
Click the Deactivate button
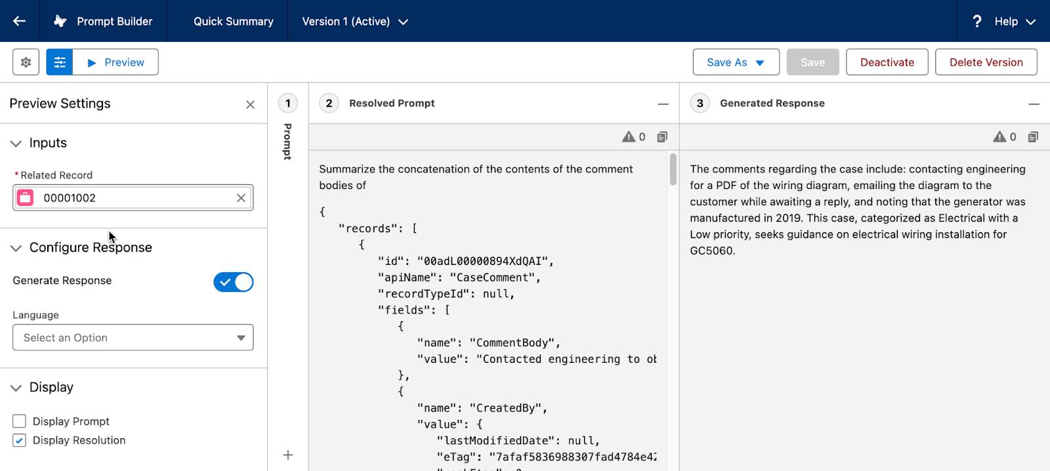pyautogui.click(x=887, y=62)
